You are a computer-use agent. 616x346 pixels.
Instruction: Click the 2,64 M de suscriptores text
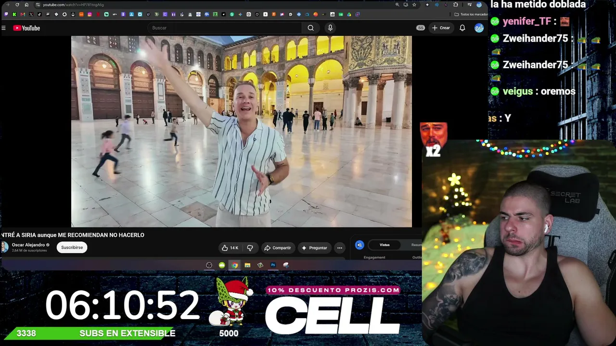coord(29,250)
